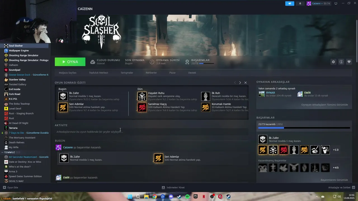Viewport: 358px width, 201px height.
Task: Click Oynayan Arkadaşların Tümünü Görüntüle link
Action: pyautogui.click(x=324, y=105)
